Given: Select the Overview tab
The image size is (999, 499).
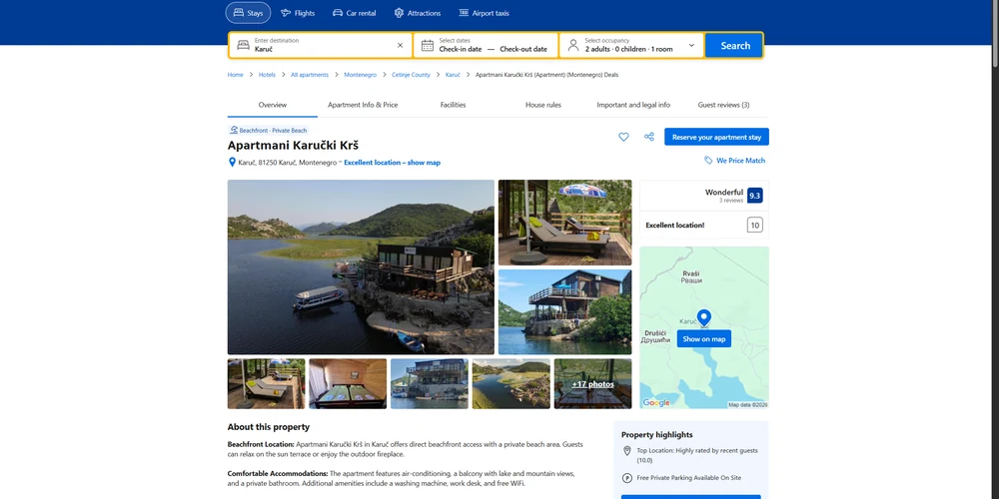Looking at the screenshot, I should [272, 105].
